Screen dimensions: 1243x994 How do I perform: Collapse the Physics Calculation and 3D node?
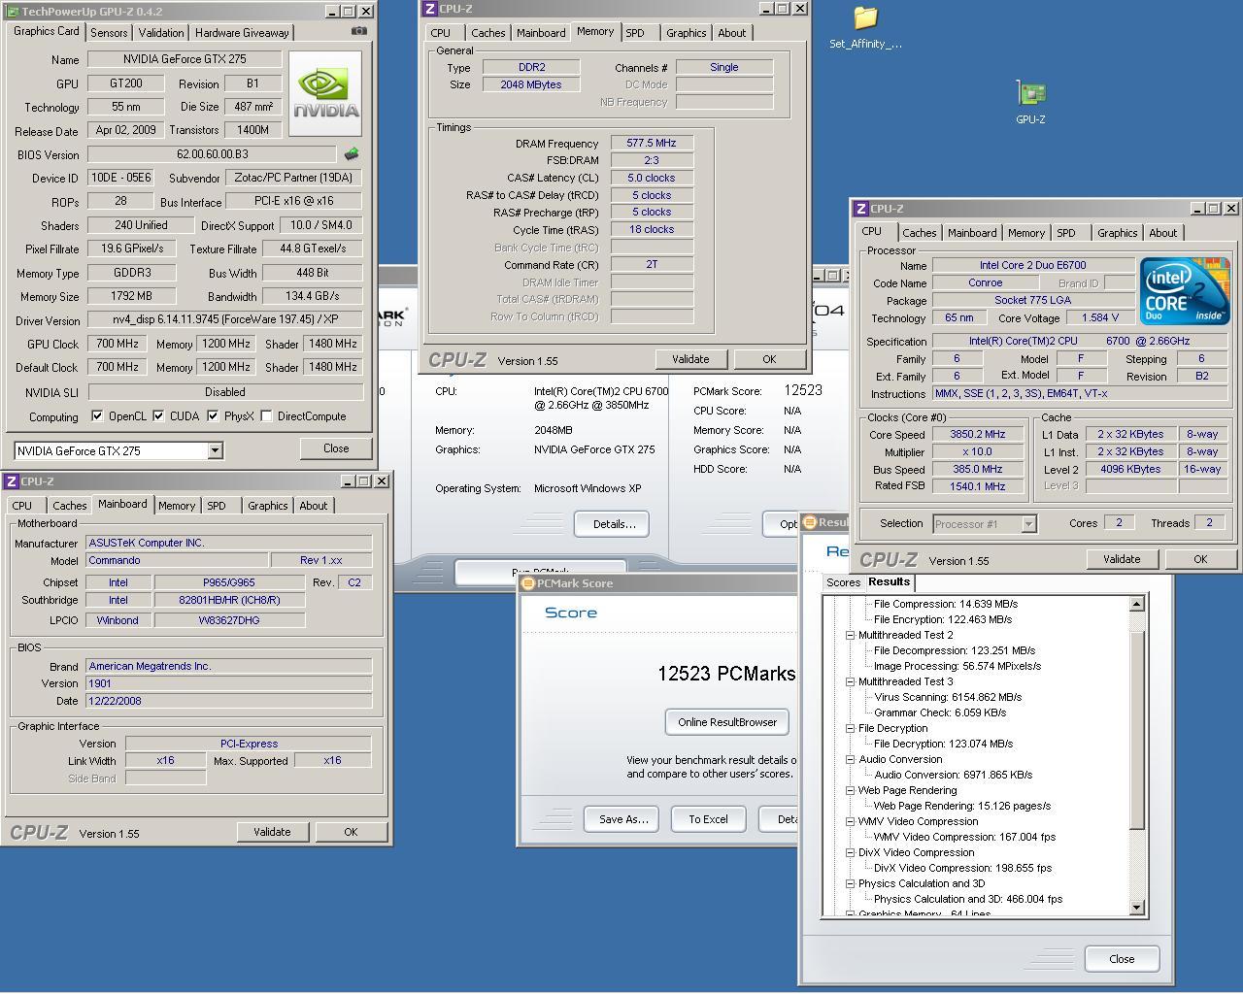(x=850, y=883)
